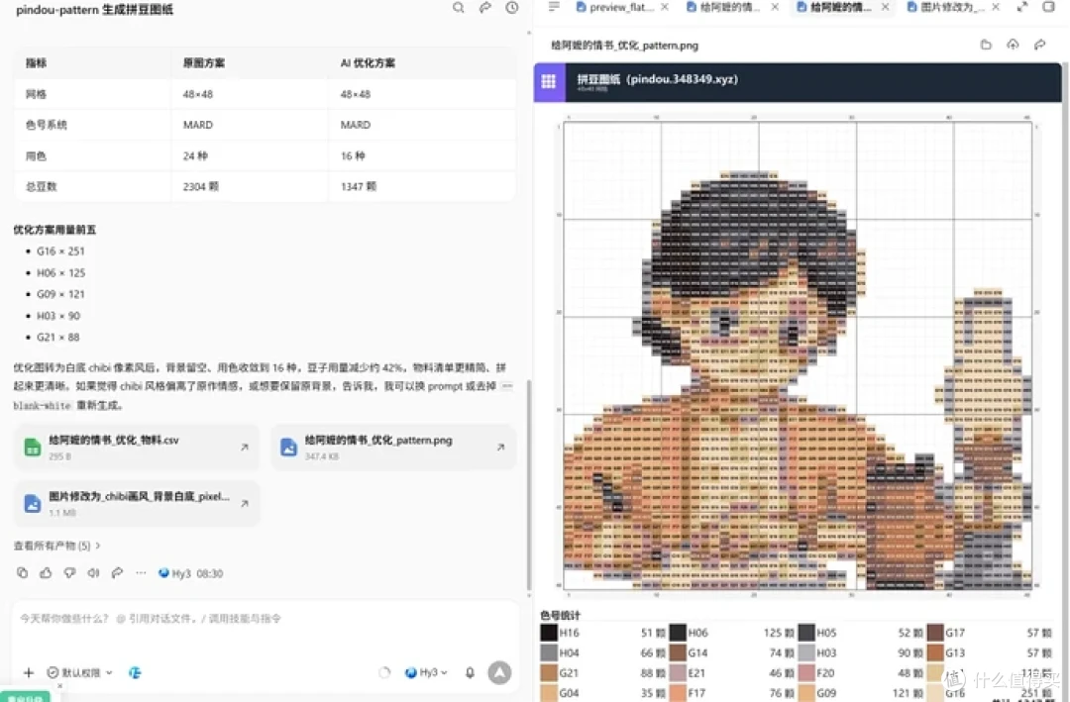The width and height of the screenshot is (1070, 702).
Task: Copy the assistant's reply
Action: tap(23, 573)
